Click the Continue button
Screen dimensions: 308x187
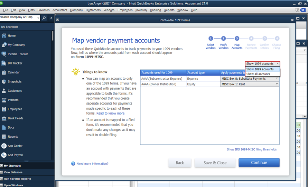[259, 163]
